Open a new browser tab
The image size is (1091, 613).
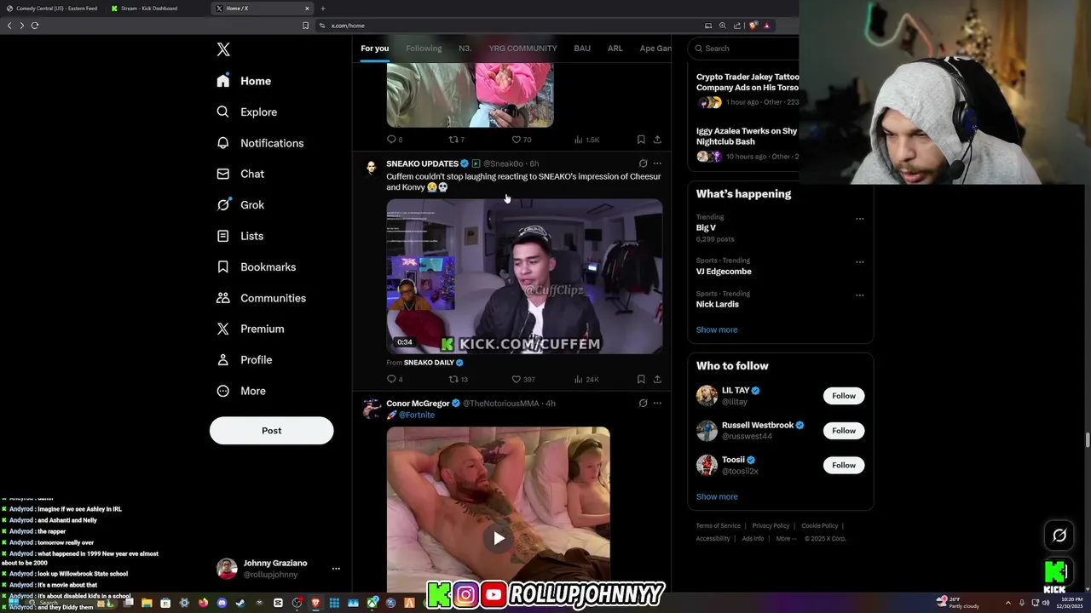click(x=322, y=9)
